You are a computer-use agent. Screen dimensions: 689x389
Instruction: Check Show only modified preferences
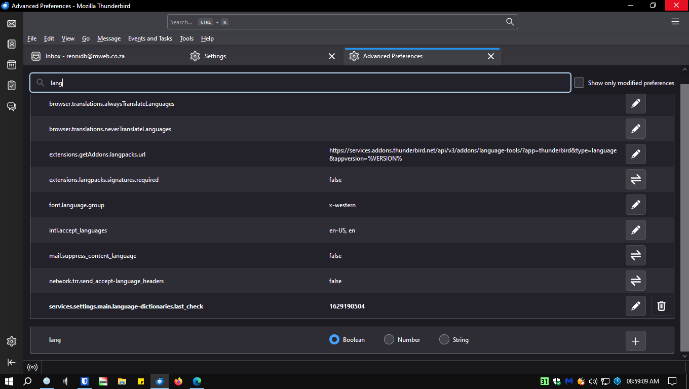pos(579,83)
